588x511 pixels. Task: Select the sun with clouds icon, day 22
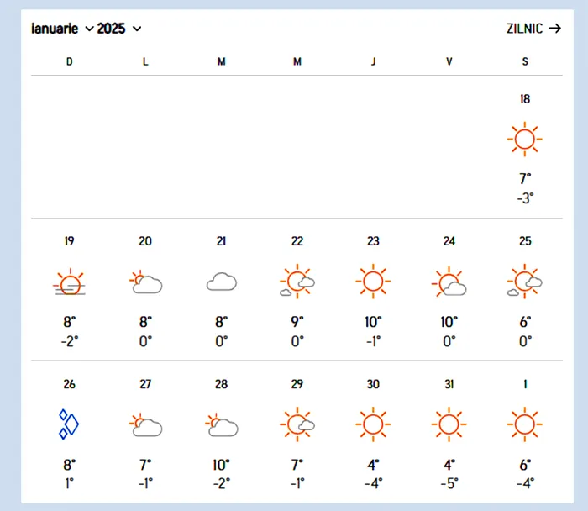coord(297,282)
